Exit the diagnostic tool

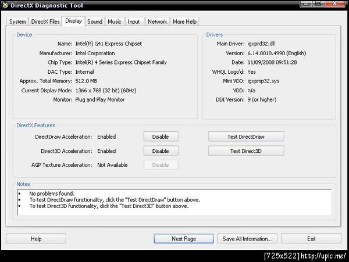pos(311,239)
